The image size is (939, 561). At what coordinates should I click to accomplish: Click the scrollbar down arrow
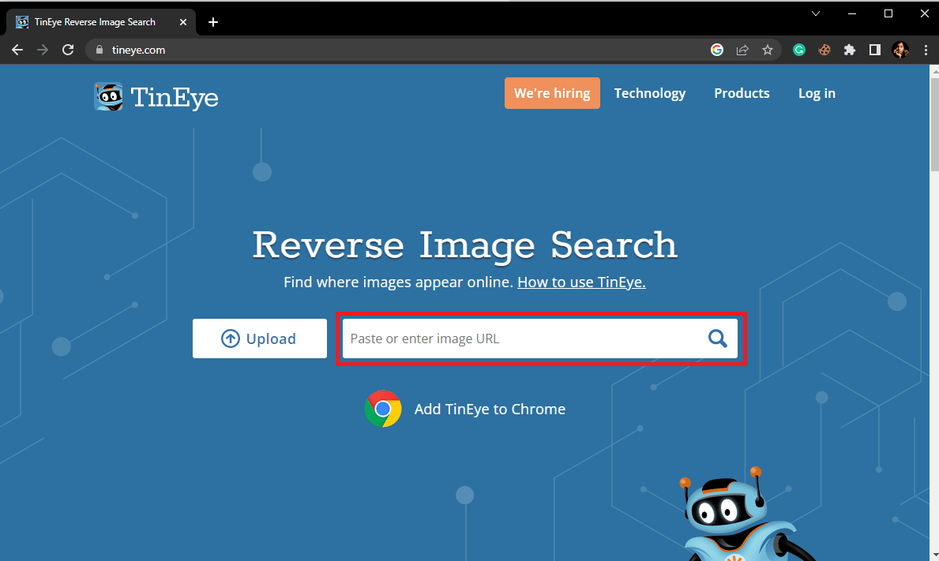pyautogui.click(x=934, y=555)
